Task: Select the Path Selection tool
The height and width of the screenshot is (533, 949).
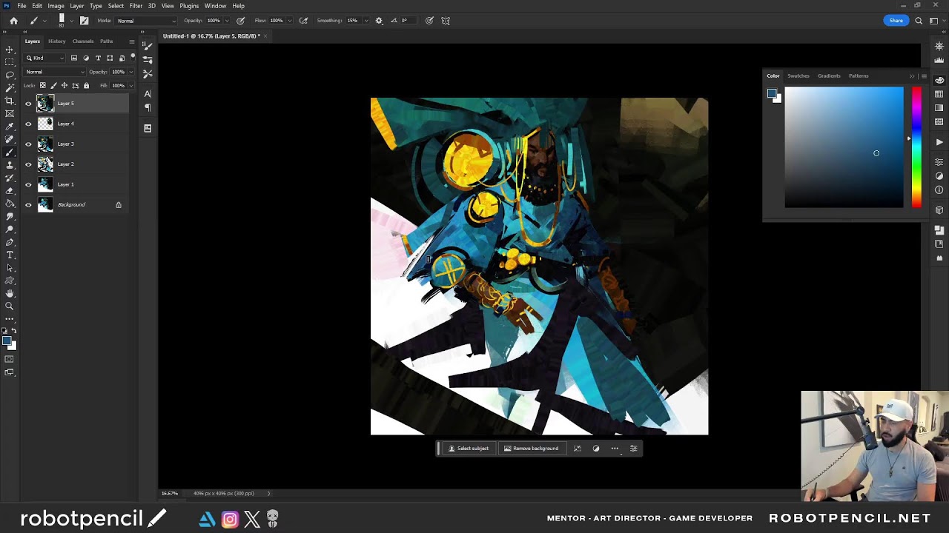Action: point(10,268)
